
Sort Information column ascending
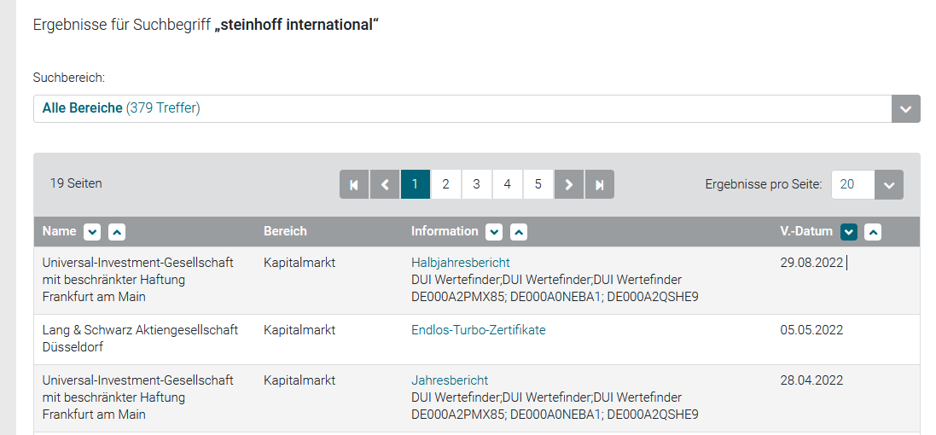[x=519, y=231]
